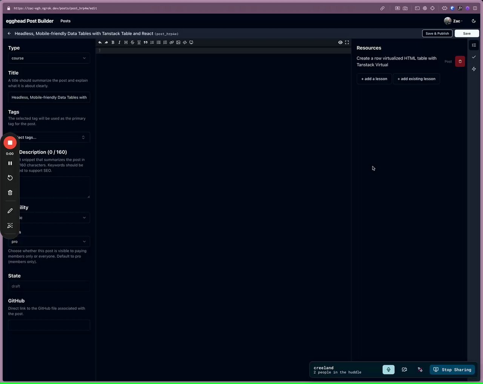Toggle huddle camera video off icon
The height and width of the screenshot is (384, 483).
(404, 370)
